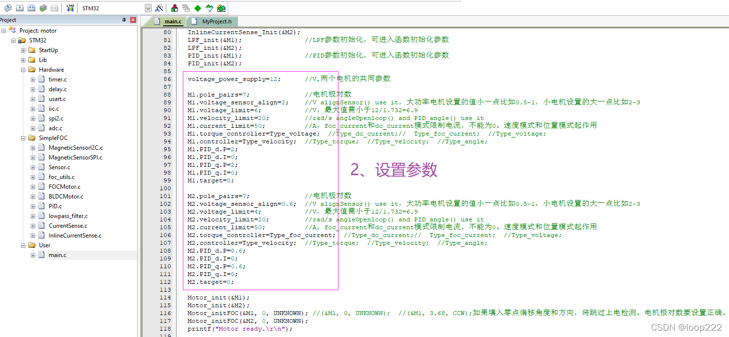Select spi2.c in the project tree
This screenshot has width=729, height=337.
(56, 119)
